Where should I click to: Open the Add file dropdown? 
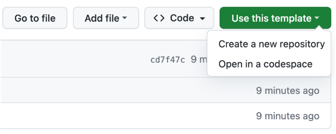106,18
